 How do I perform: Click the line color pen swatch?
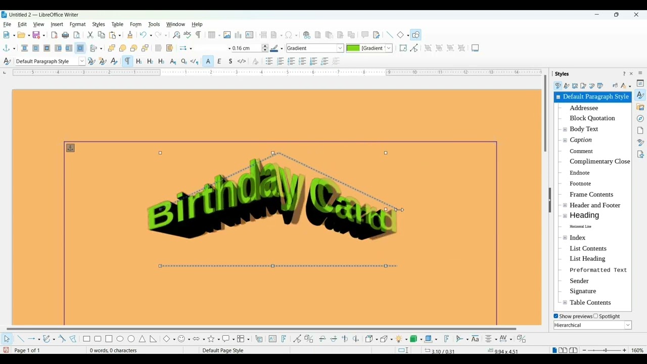click(274, 48)
